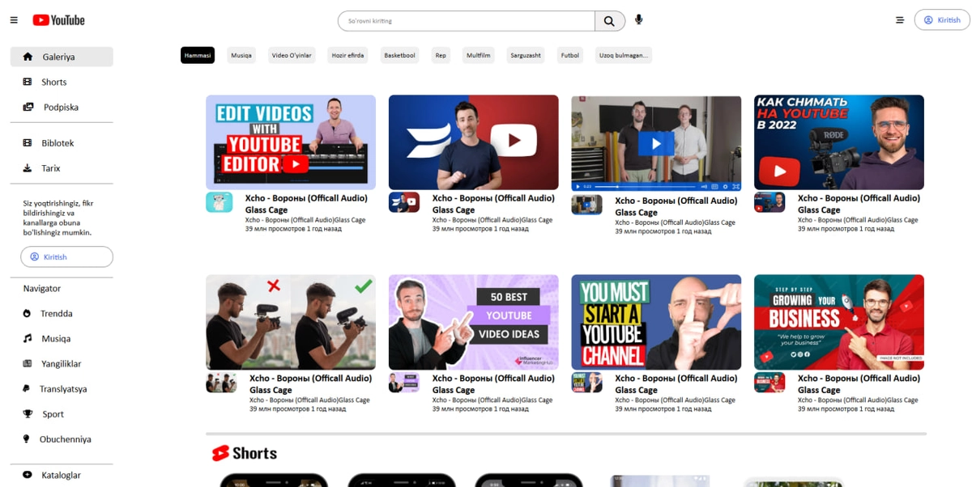Open the Как снимать на YouTube thumbnail
Image resolution: width=972 pixels, height=487 pixels.
click(x=839, y=142)
